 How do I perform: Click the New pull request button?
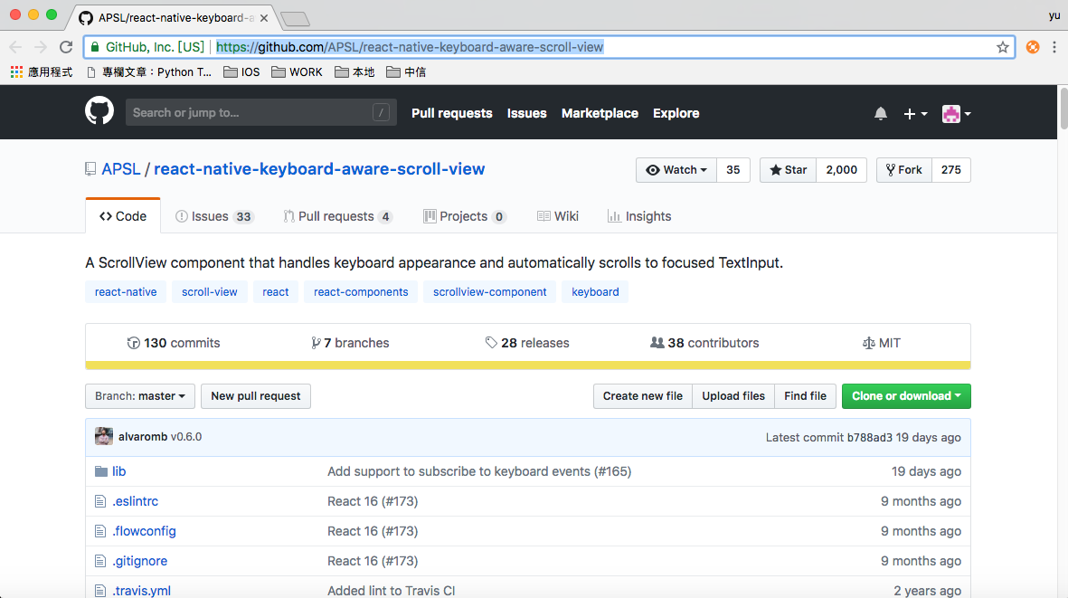(x=255, y=396)
